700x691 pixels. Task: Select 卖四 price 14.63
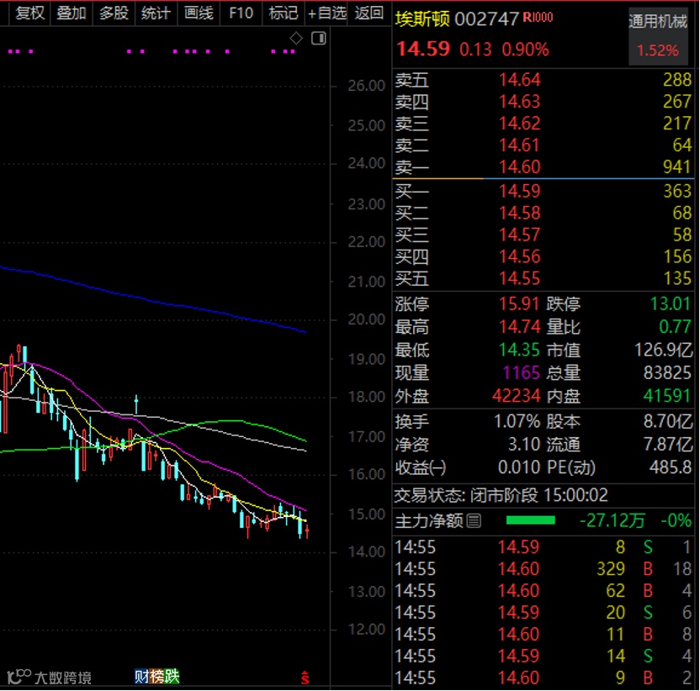(520, 102)
